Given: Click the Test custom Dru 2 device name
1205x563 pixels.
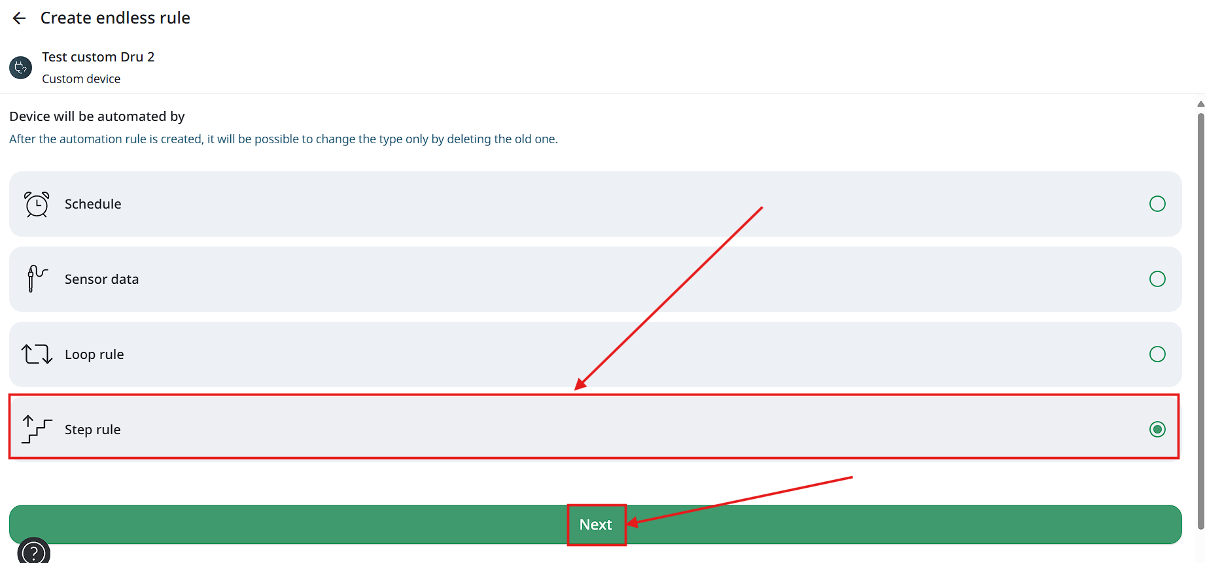Looking at the screenshot, I should coord(98,57).
